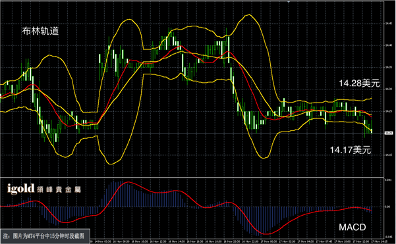The width and height of the screenshot is (396, 244).
Task: Click the highest peak of upper Bollinger band
Action: coord(249,14)
